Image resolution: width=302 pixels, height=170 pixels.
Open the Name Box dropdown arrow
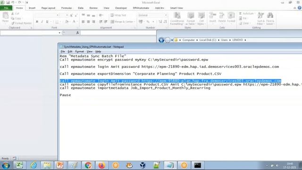(x=59, y=33)
